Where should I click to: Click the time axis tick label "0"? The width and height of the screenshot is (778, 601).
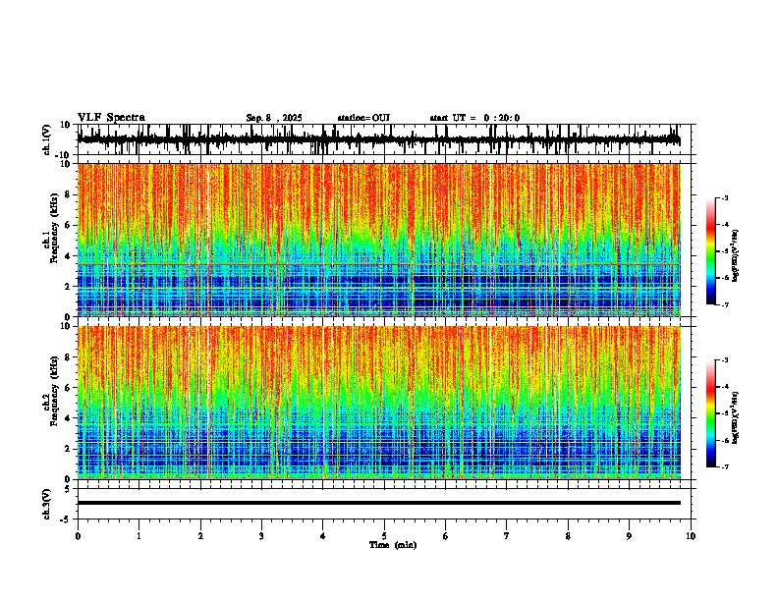pyautogui.click(x=78, y=536)
